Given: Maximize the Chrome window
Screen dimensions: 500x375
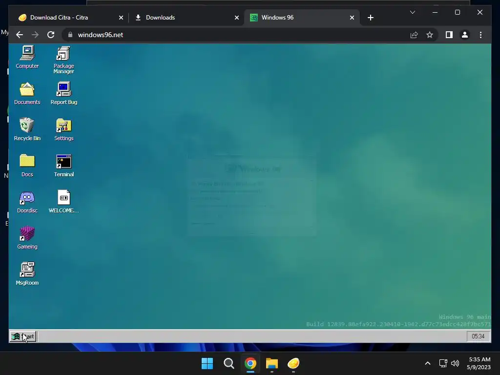Looking at the screenshot, I should (457, 12).
